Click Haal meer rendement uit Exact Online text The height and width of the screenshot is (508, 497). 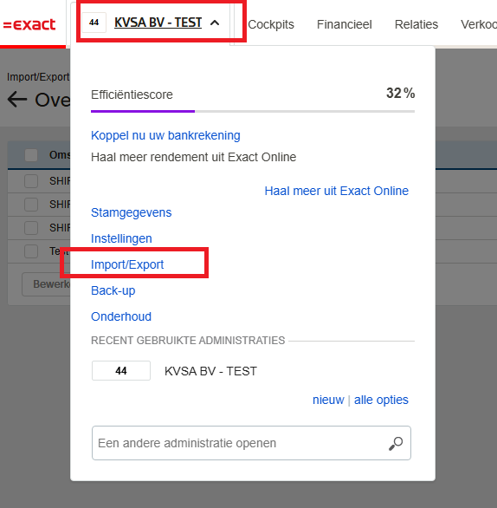click(193, 157)
